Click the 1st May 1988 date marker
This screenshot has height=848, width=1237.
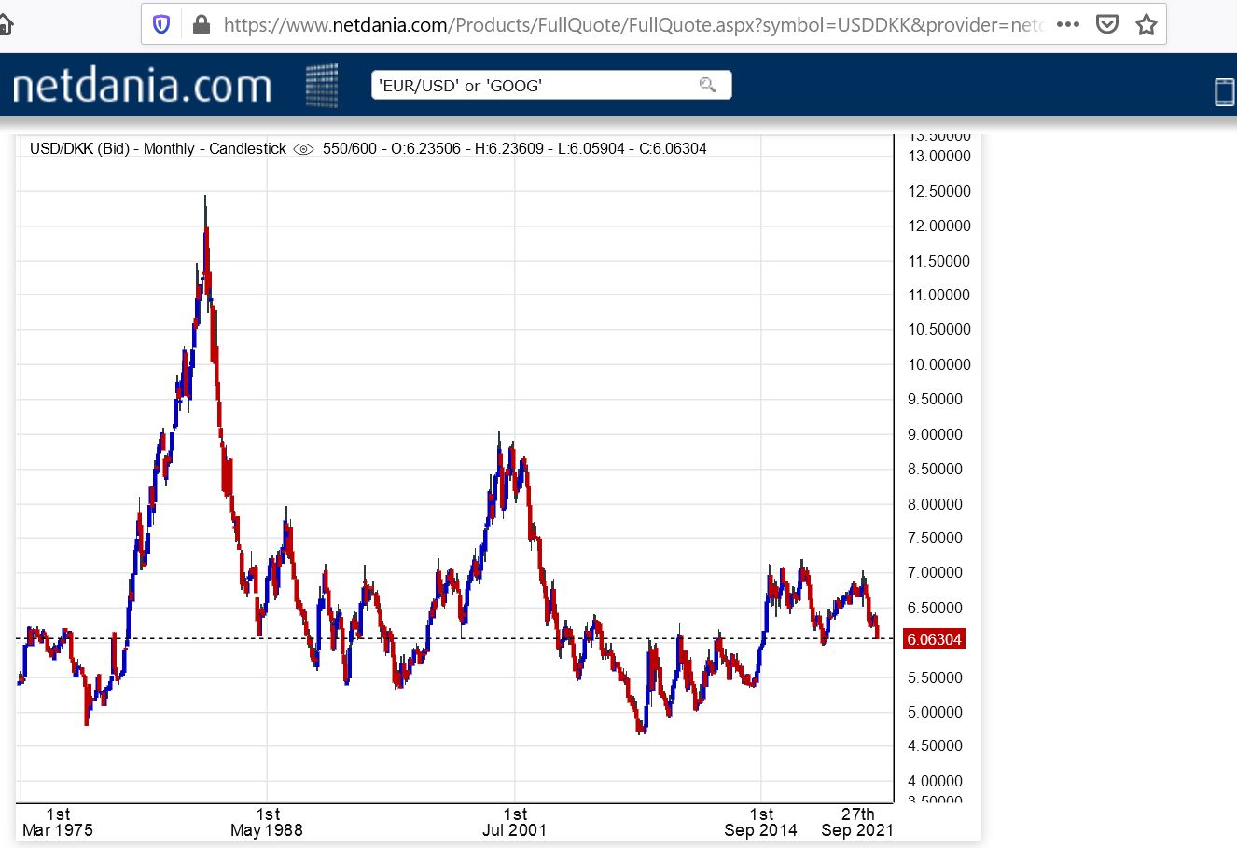[x=267, y=822]
